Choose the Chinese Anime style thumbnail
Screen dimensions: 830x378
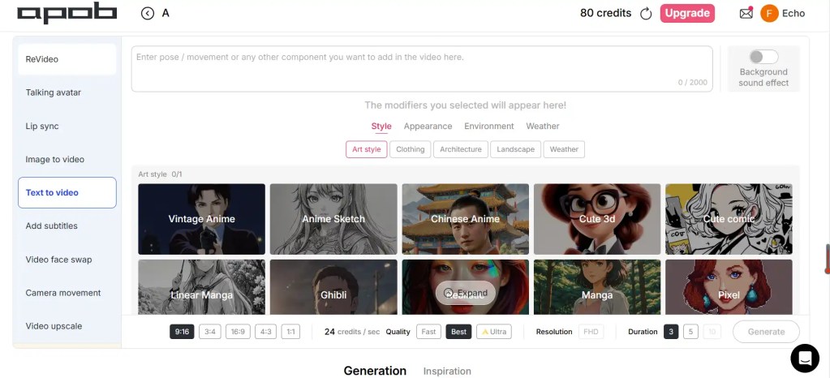[x=465, y=219]
